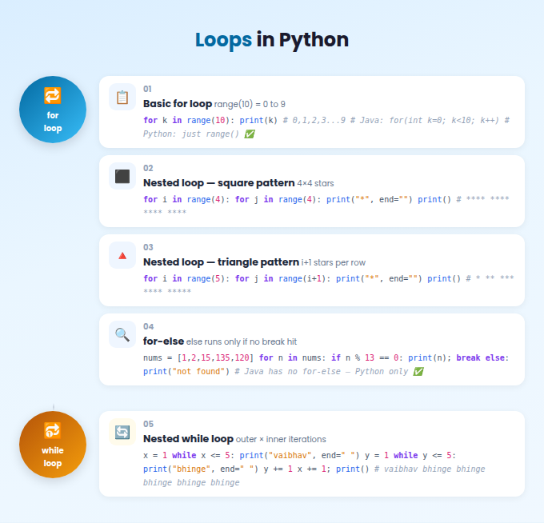
Task: Click code 'for j in range(i+1):'
Action: pos(282,278)
